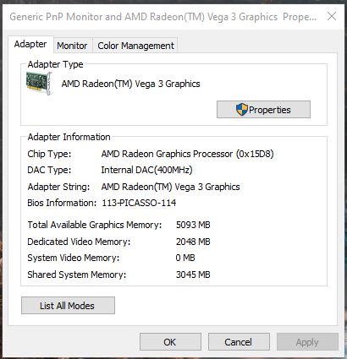
Task: Click the UAC shield icon on Properties
Action: tap(241, 110)
